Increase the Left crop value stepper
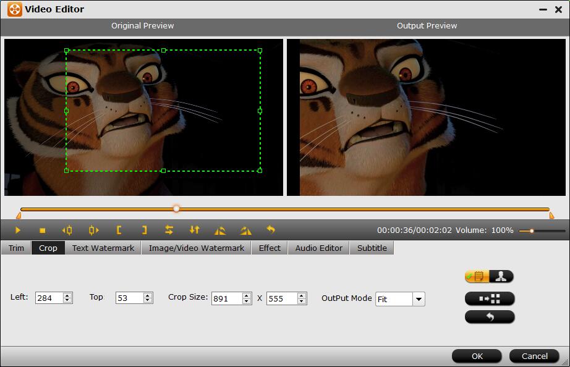The height and width of the screenshot is (367, 570). click(x=67, y=295)
